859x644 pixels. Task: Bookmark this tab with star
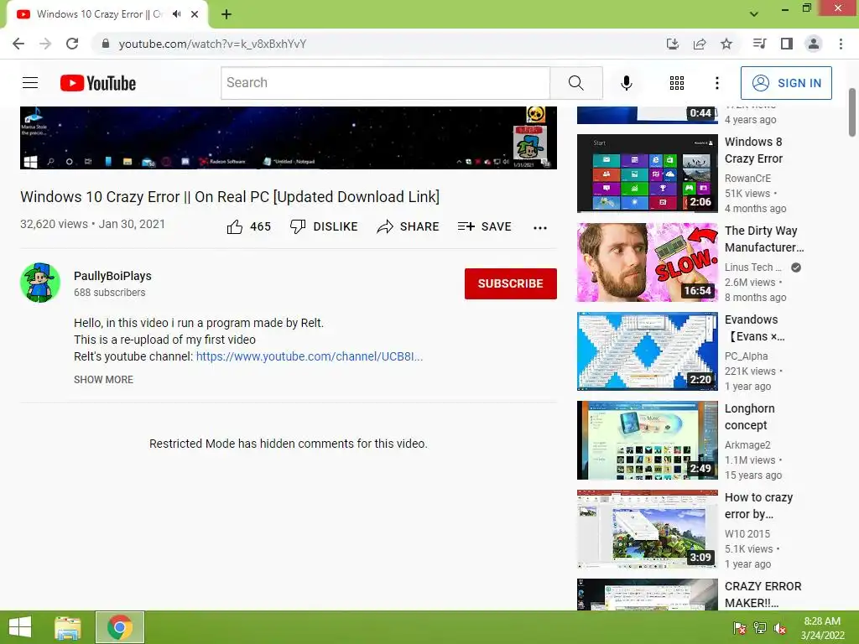[726, 44]
